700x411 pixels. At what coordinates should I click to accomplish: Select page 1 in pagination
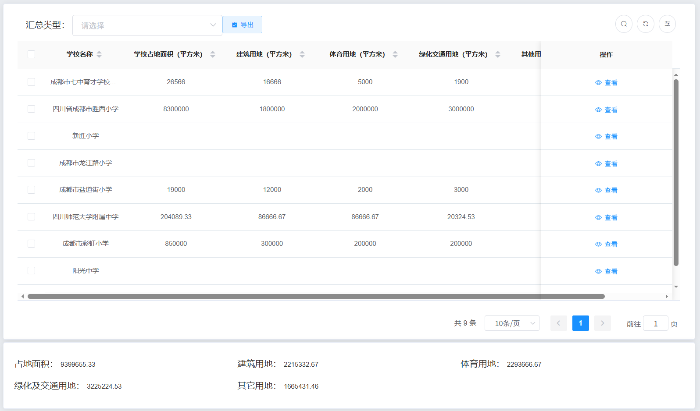coord(580,323)
